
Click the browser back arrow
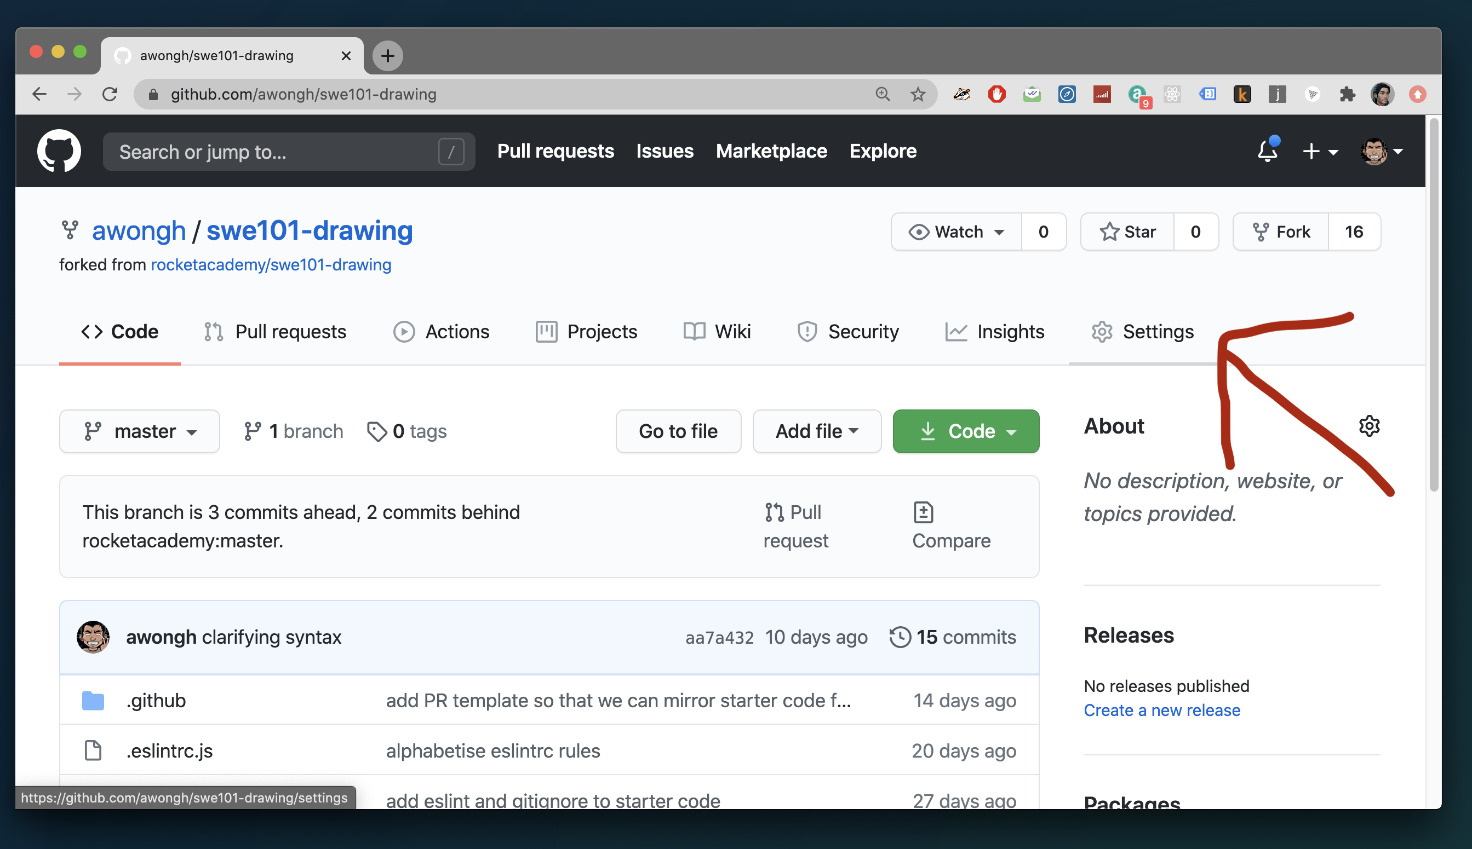[x=39, y=94]
